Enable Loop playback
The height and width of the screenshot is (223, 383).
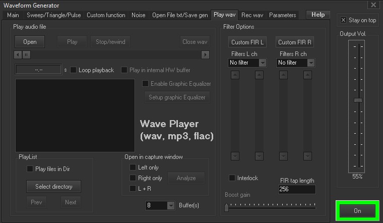(73, 70)
